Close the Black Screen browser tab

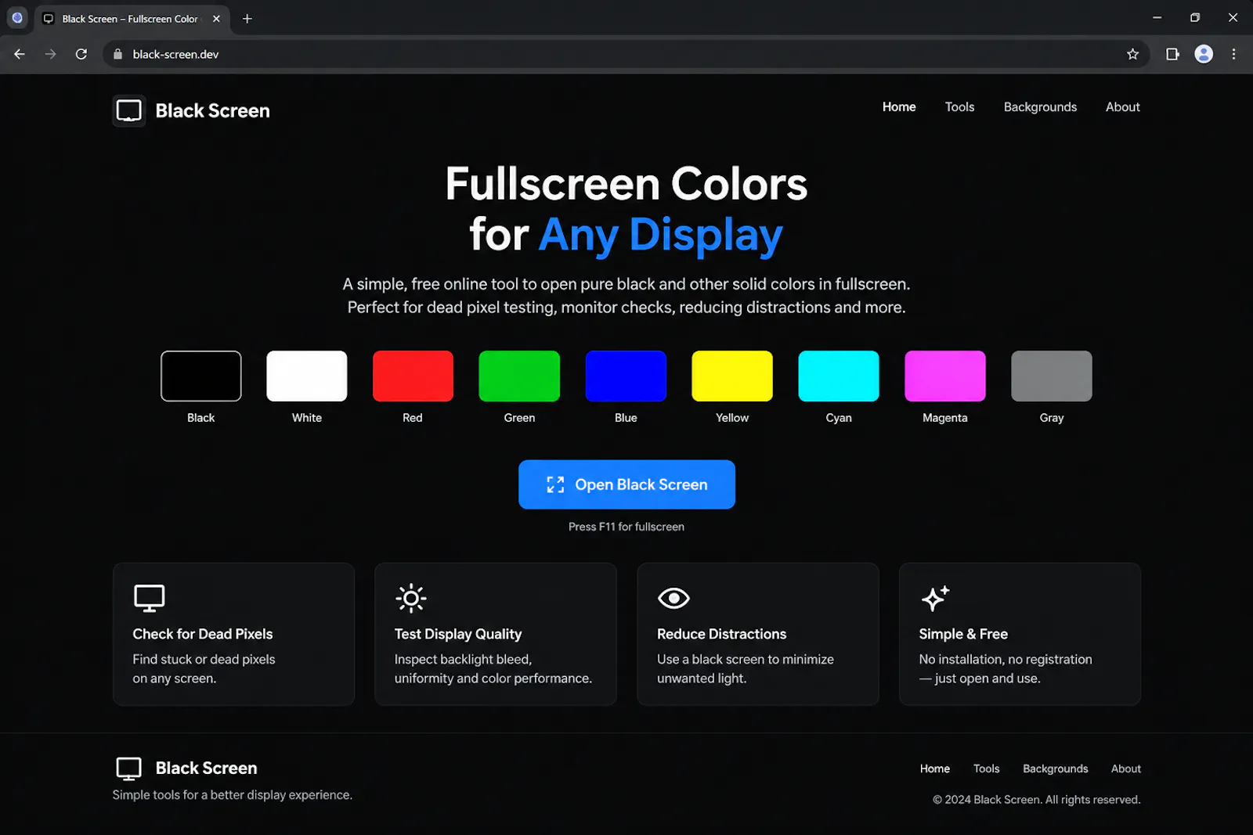pos(217,19)
